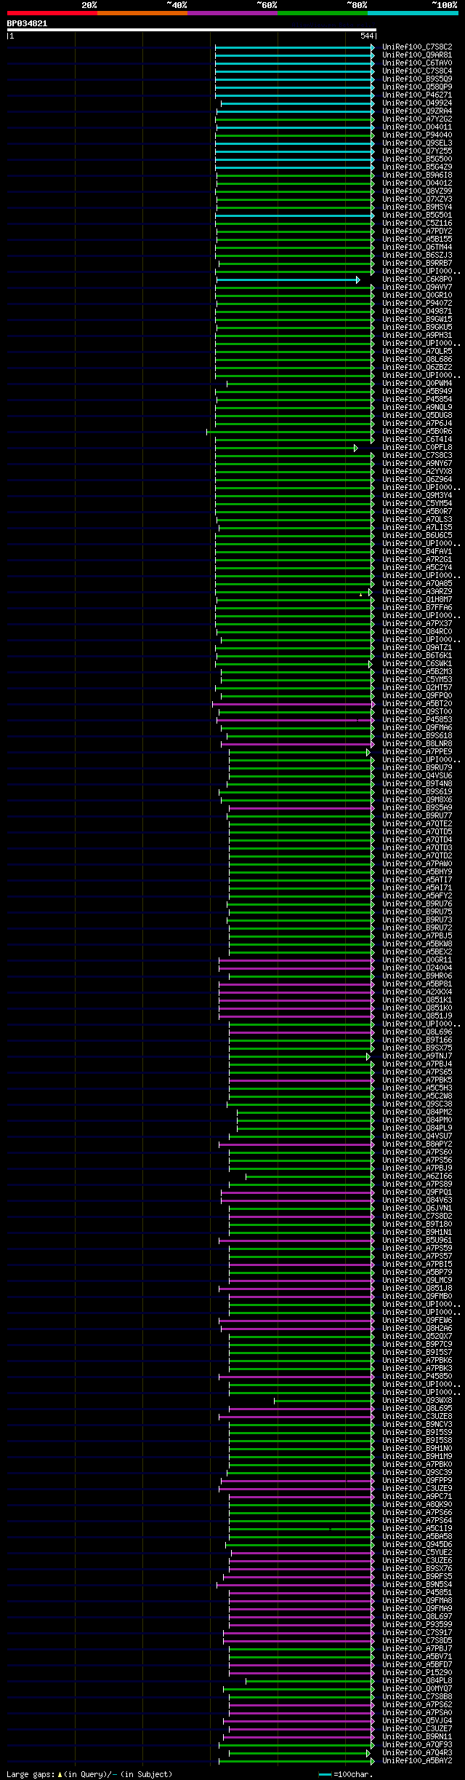The width and height of the screenshot is (465, 1780).
Task: Click the white query sequence bar
Action: 191,30
